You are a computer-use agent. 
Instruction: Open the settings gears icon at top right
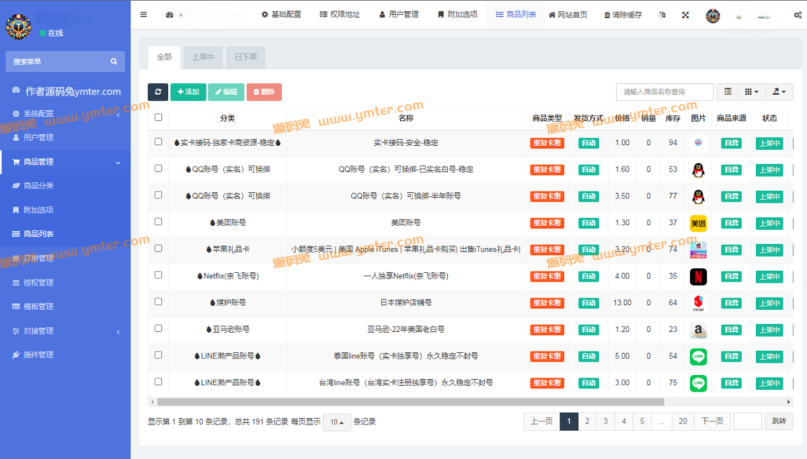point(798,15)
